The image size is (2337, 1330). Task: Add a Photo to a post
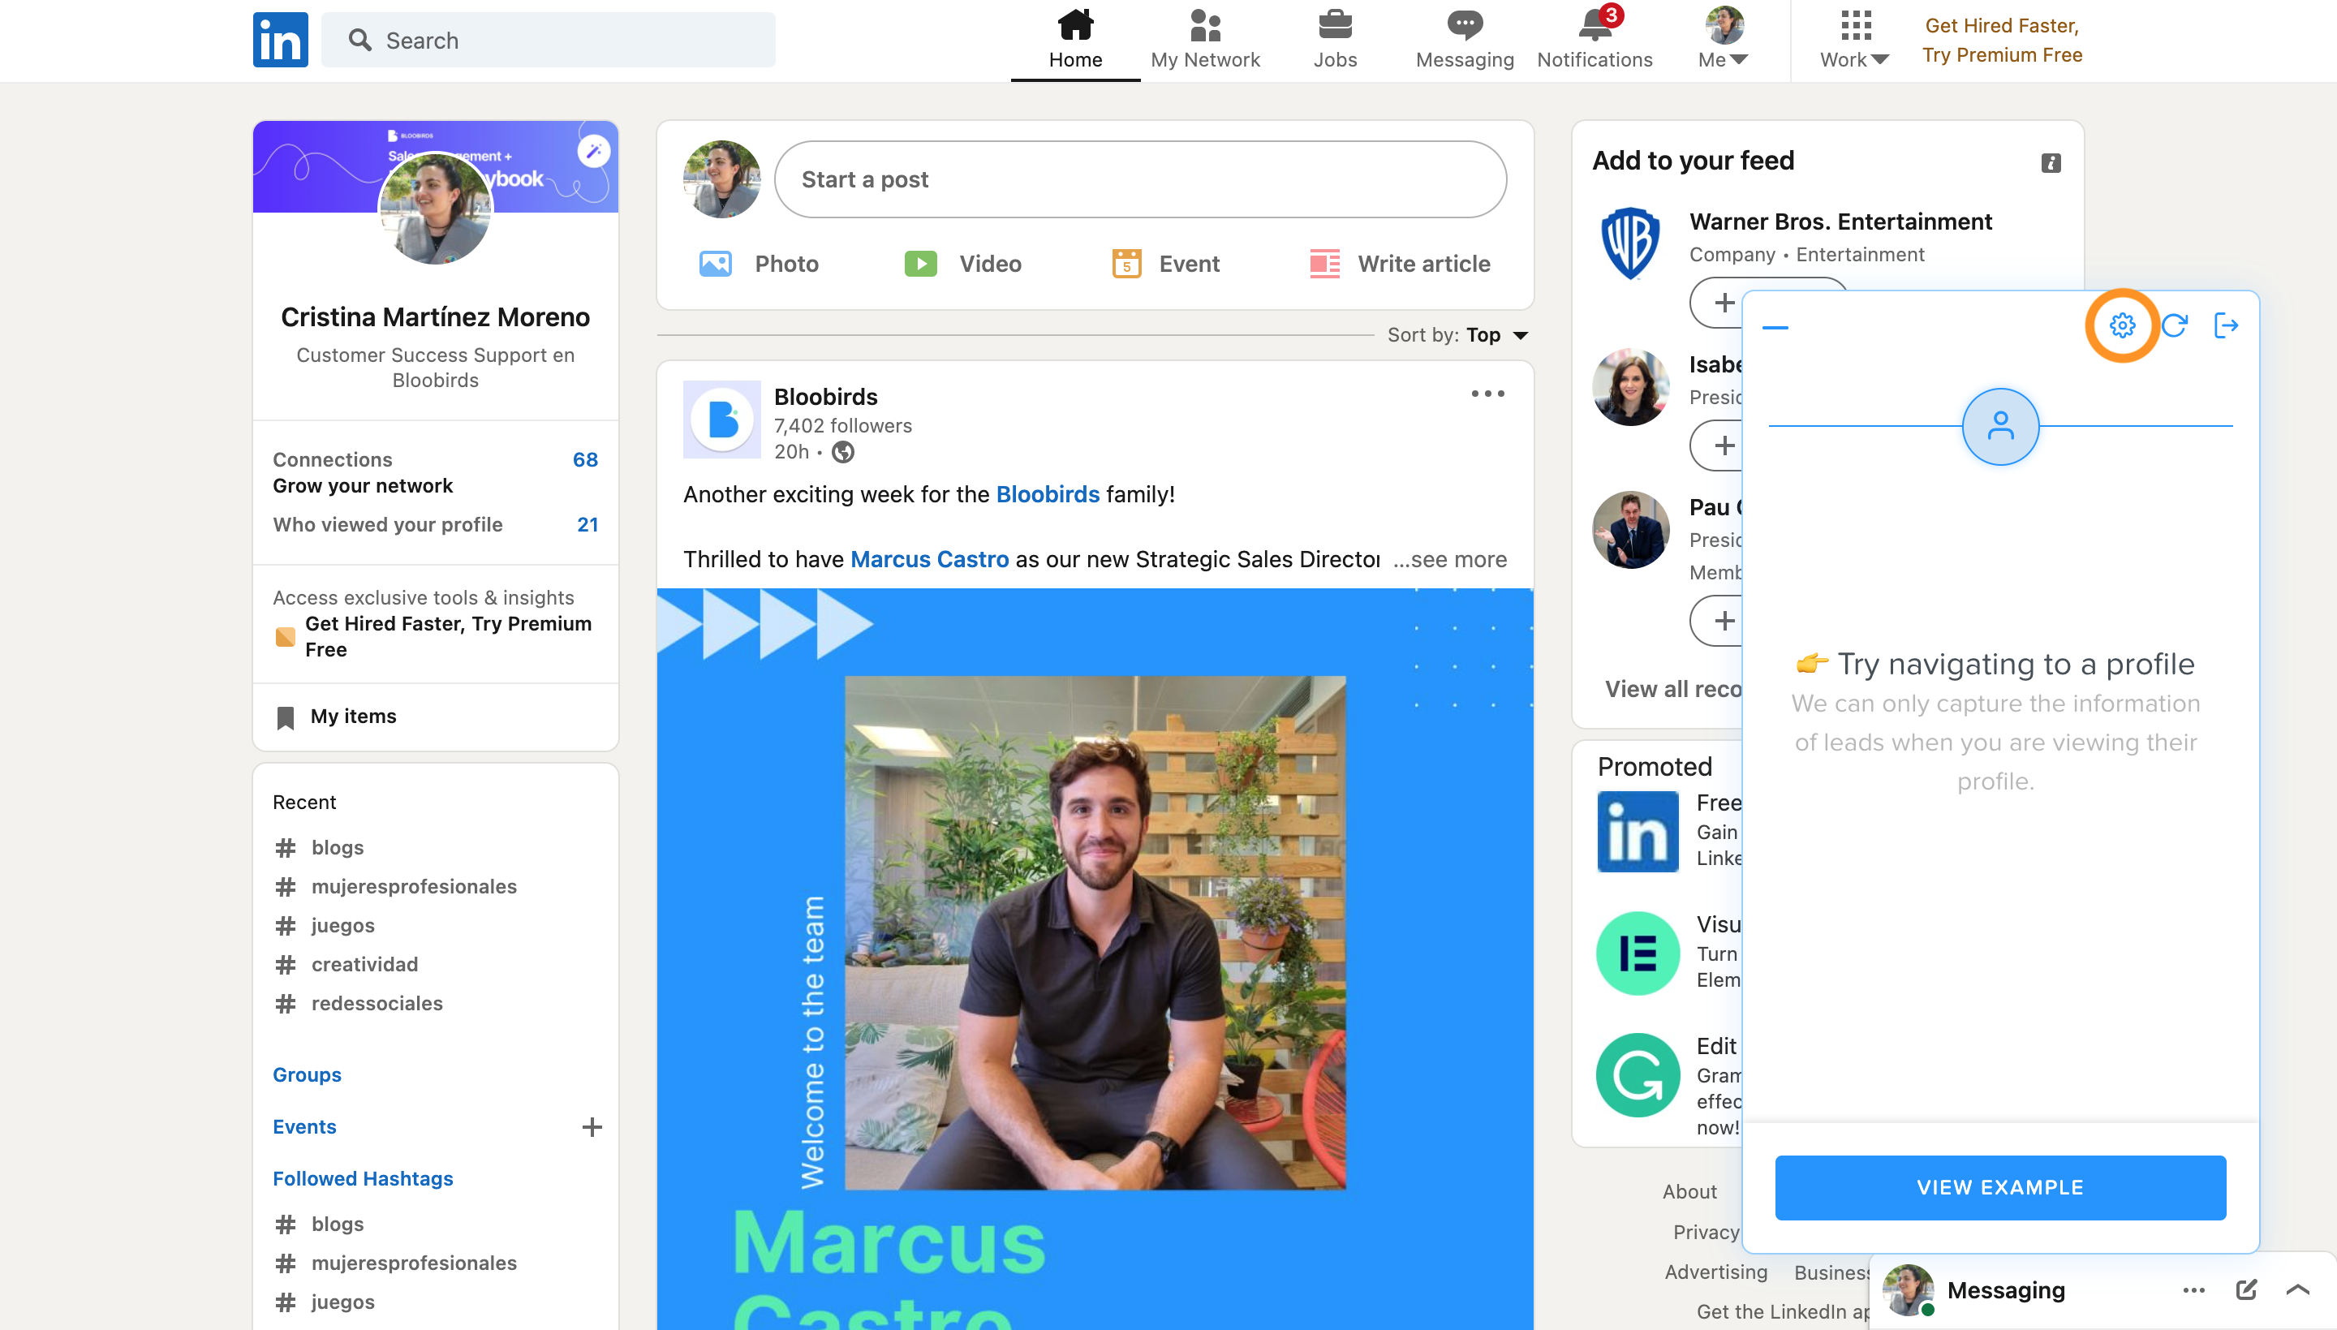[x=757, y=264]
